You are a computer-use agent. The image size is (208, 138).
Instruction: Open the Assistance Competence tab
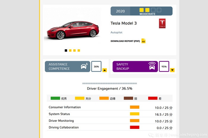click(x=67, y=66)
